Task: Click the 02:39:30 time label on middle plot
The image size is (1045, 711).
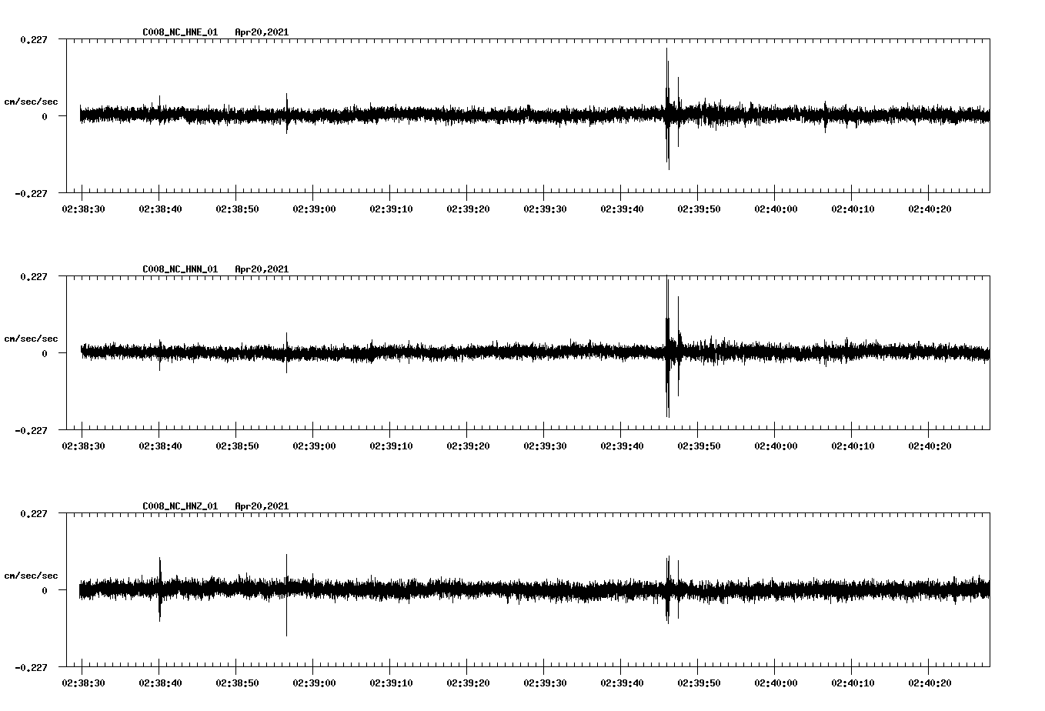Action: [x=544, y=444]
